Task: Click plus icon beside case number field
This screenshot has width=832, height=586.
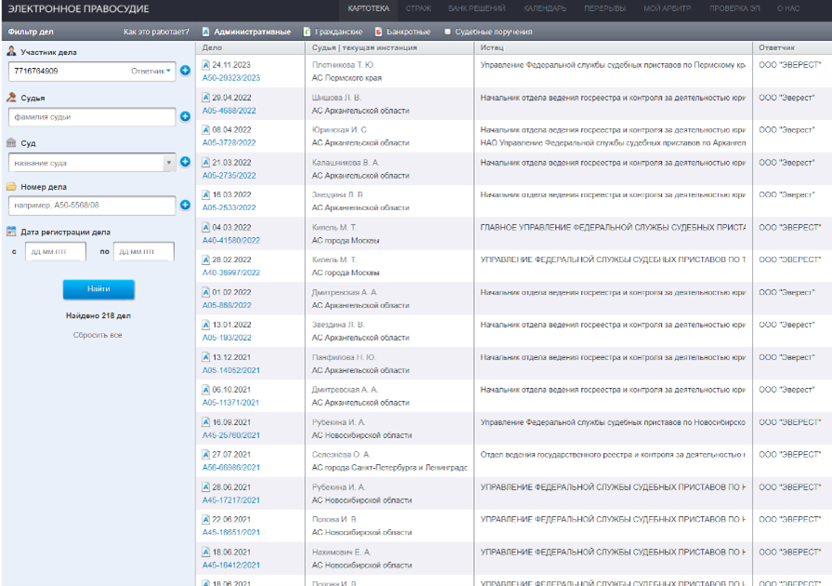Action: click(x=185, y=205)
